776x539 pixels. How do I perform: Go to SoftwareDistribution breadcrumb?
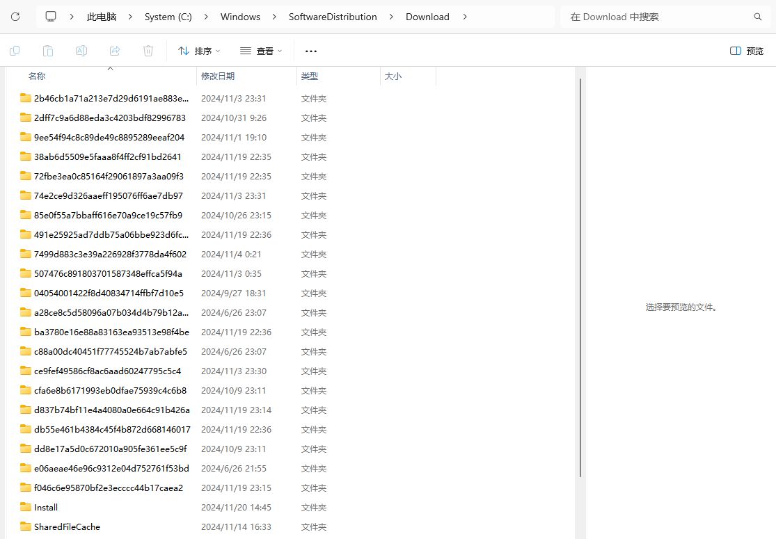333,17
